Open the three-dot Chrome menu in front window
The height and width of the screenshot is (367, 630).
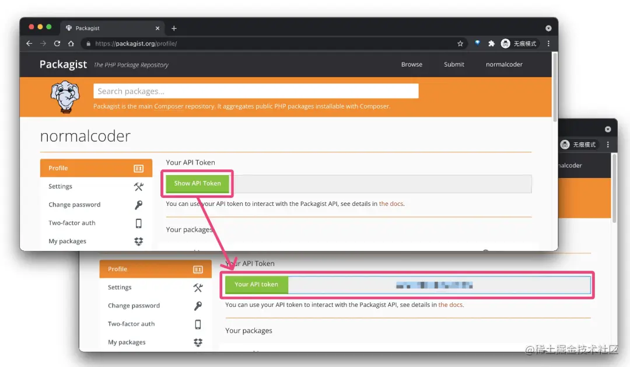[548, 43]
